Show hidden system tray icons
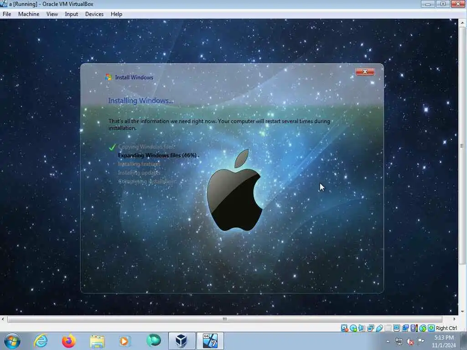The image size is (467, 350). click(388, 342)
